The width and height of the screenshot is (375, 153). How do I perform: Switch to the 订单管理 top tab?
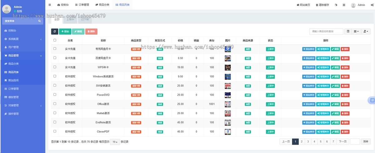(x=82, y=5)
